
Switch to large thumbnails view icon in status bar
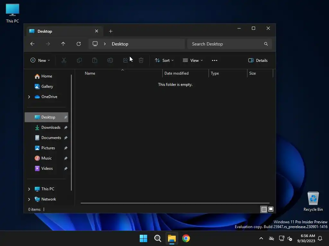[271, 209]
